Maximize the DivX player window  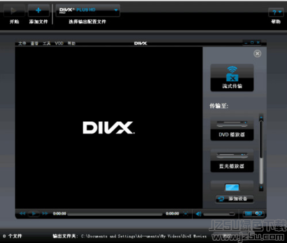252,43
